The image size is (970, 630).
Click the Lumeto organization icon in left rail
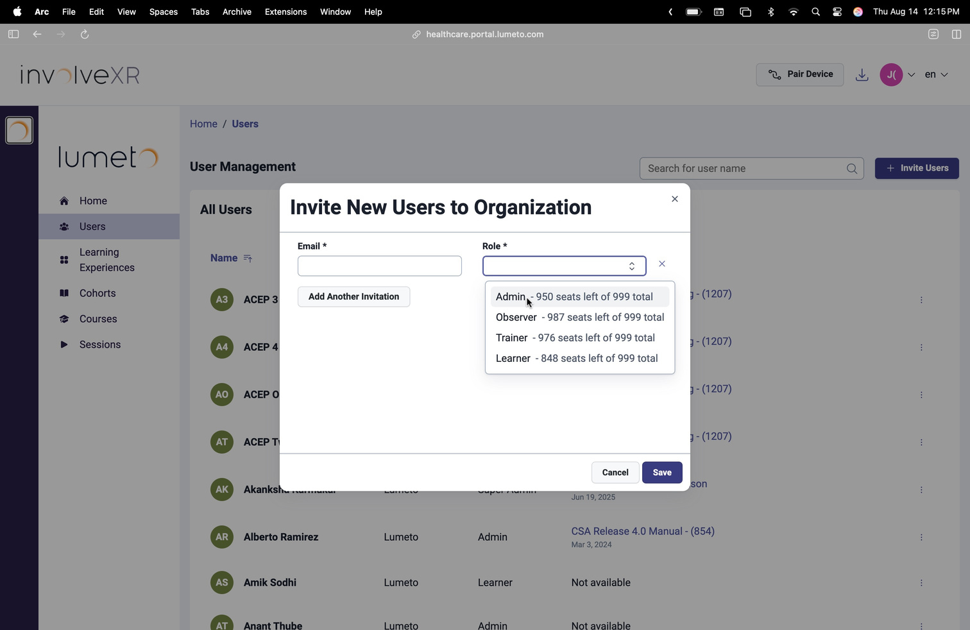19,130
